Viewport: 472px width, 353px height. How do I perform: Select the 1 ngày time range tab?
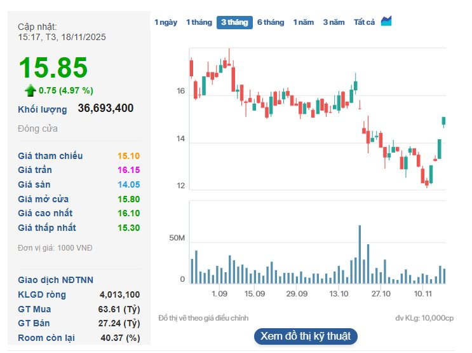166,22
